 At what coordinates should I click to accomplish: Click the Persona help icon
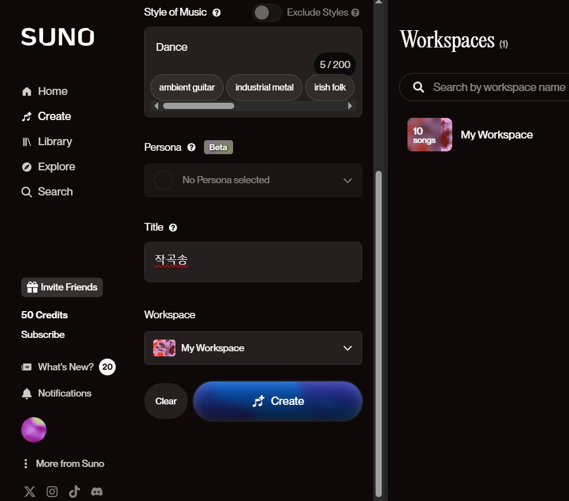coord(191,147)
